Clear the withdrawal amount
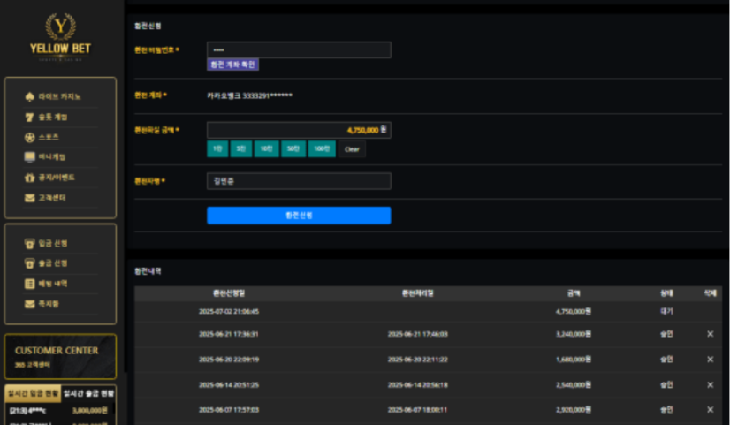Image resolution: width=738 pixels, height=425 pixels. 352,149
